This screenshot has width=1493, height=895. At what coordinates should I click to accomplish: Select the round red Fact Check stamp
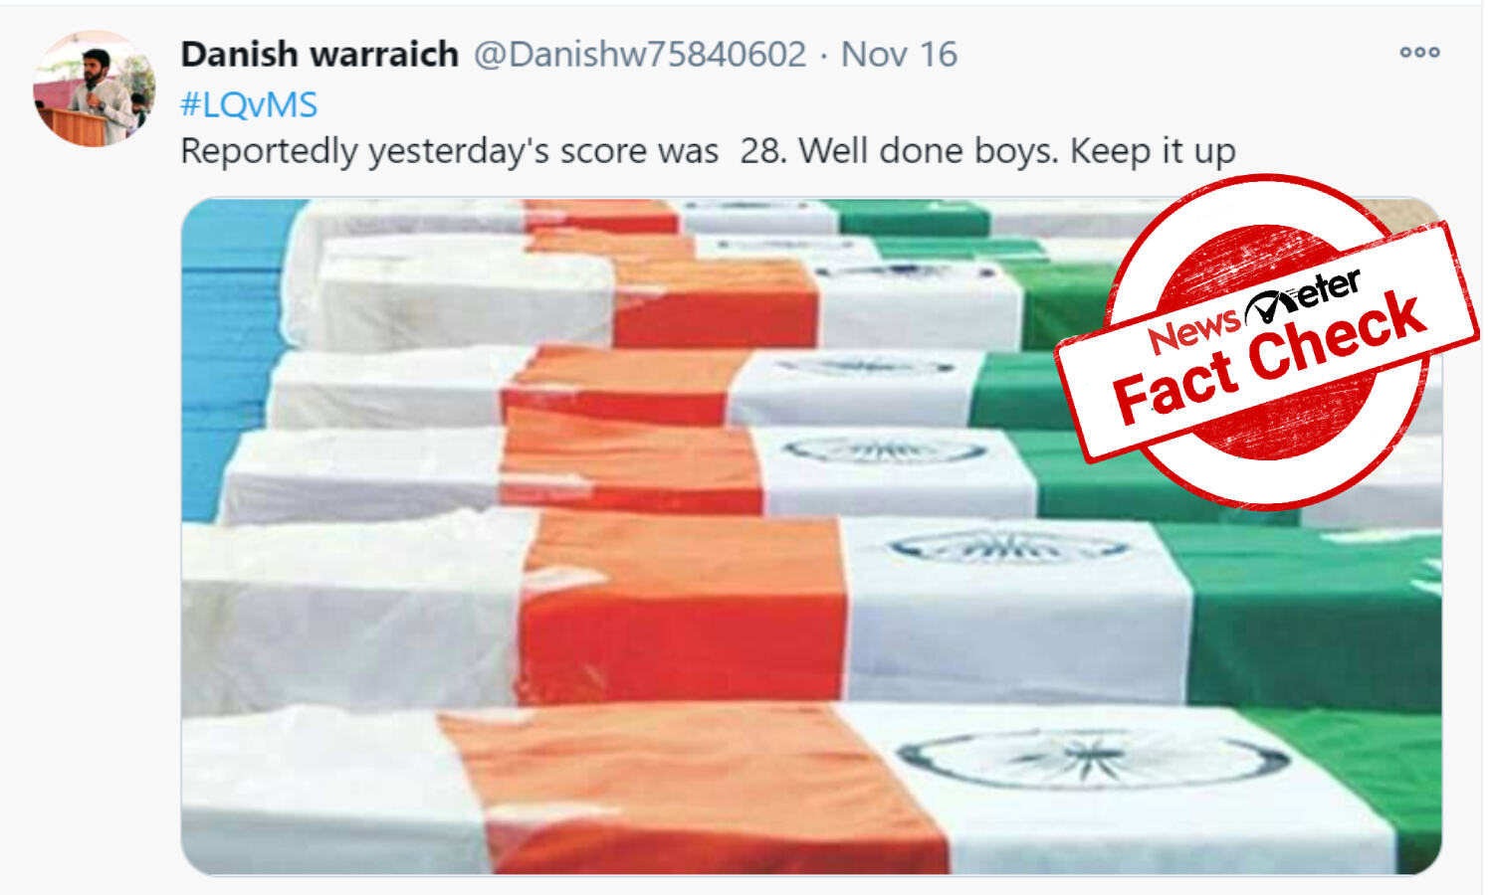(1267, 341)
